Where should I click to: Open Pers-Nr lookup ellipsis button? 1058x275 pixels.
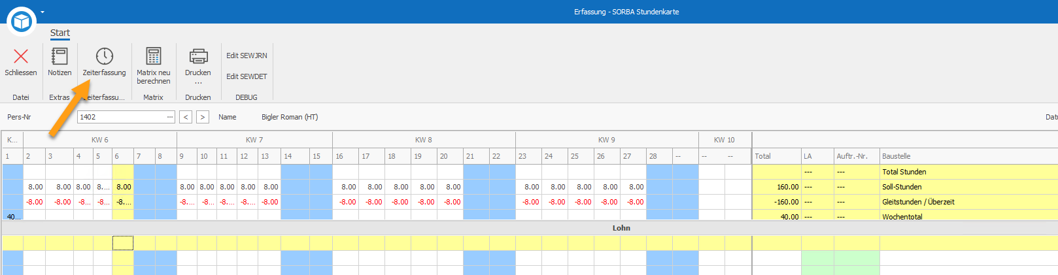[170, 117]
